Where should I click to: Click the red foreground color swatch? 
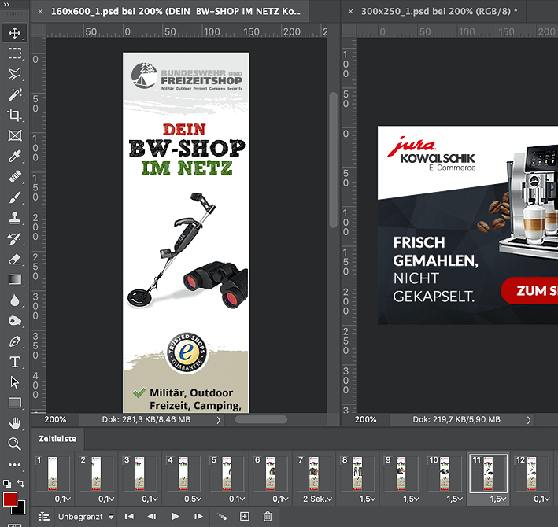tap(9, 499)
